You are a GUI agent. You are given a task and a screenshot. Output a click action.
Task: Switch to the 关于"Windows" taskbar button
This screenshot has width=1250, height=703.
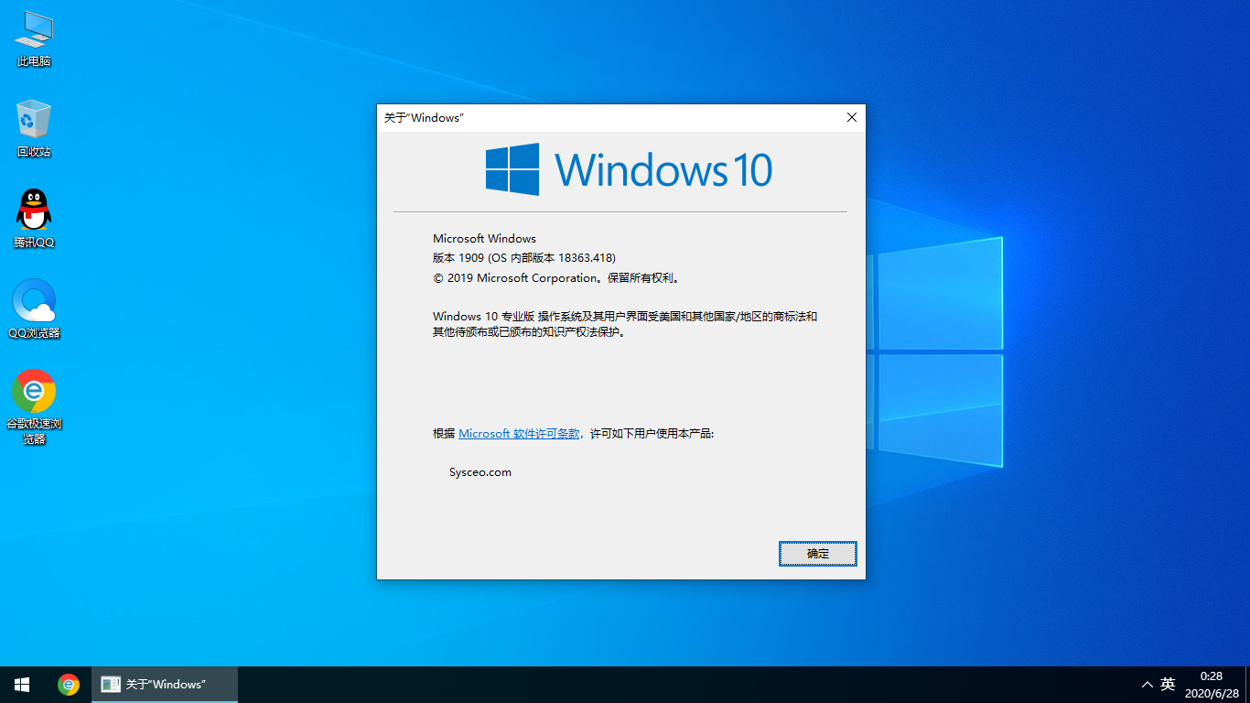tap(165, 685)
